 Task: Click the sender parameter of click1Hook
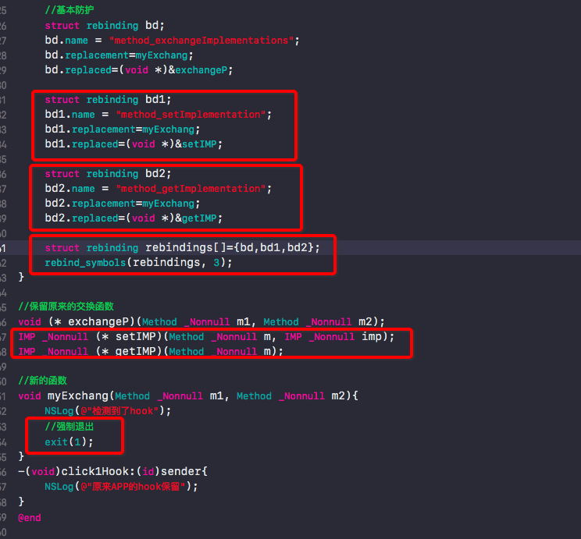(181, 471)
